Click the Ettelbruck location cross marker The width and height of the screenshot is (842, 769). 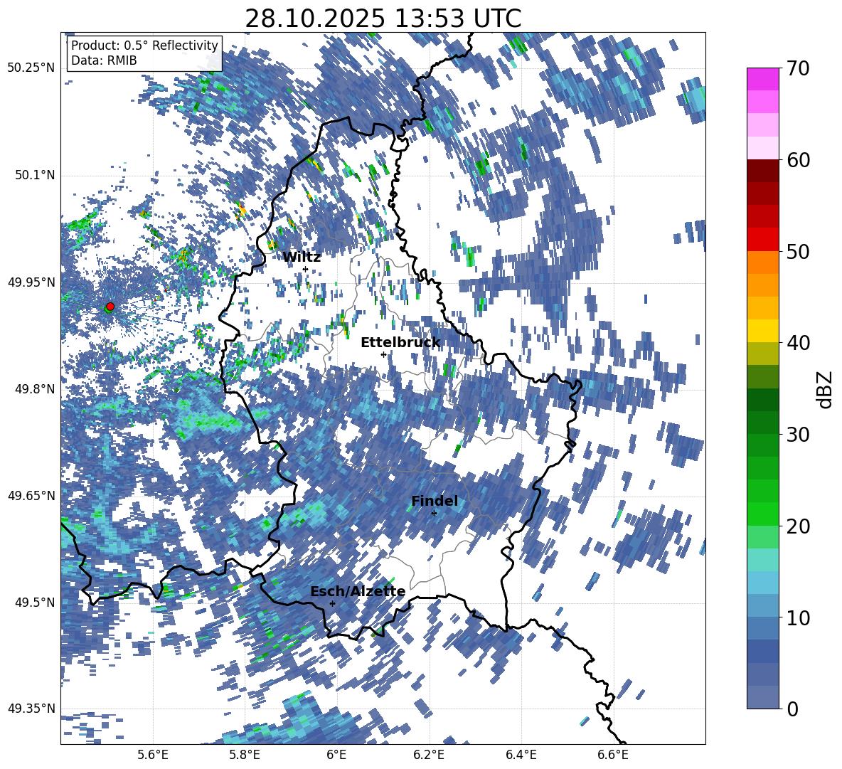pos(383,354)
